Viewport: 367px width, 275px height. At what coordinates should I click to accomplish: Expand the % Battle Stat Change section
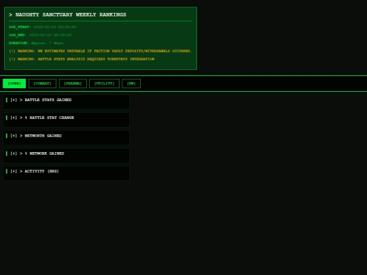point(66,120)
